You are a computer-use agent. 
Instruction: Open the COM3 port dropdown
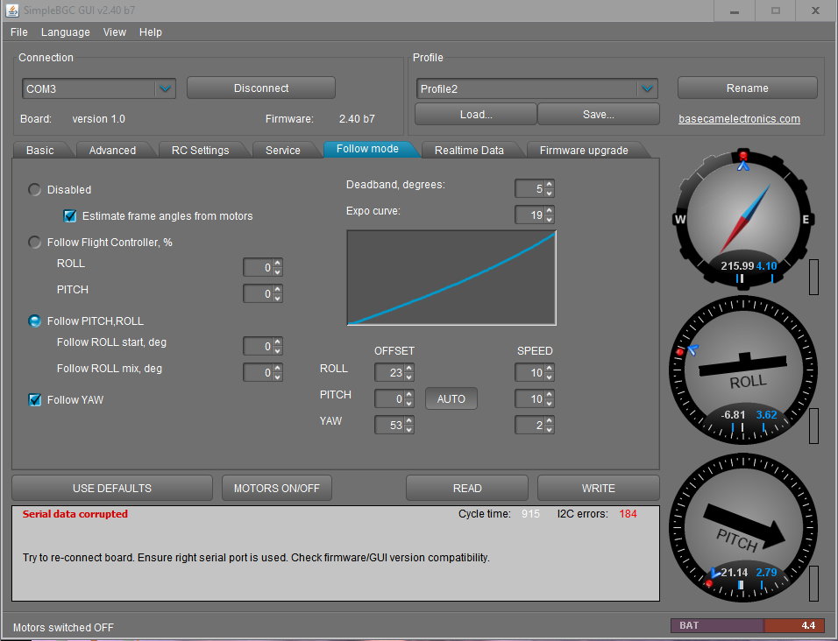pos(165,88)
